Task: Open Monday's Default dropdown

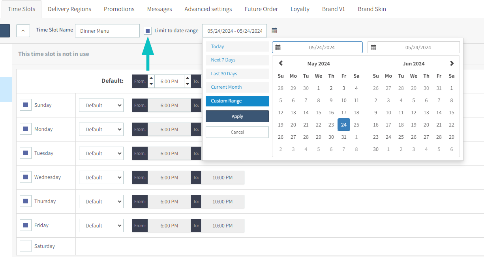Action: (101, 129)
